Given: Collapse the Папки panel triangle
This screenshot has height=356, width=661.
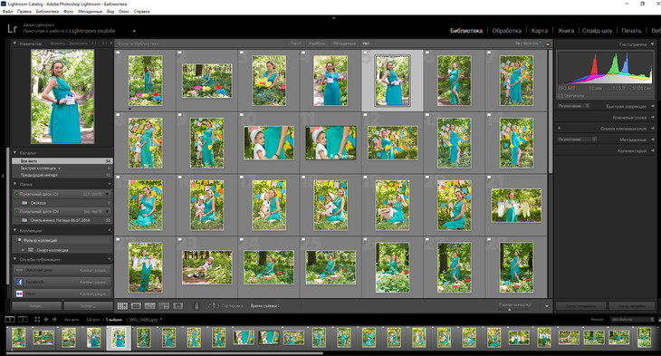Looking at the screenshot, I should pos(14,184).
